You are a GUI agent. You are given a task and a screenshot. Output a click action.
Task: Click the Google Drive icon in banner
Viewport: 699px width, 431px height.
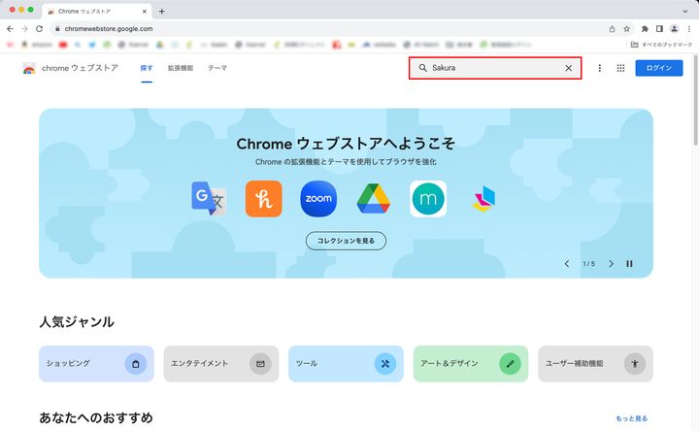click(373, 198)
